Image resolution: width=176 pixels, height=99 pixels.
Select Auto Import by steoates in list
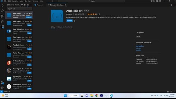click(19, 15)
